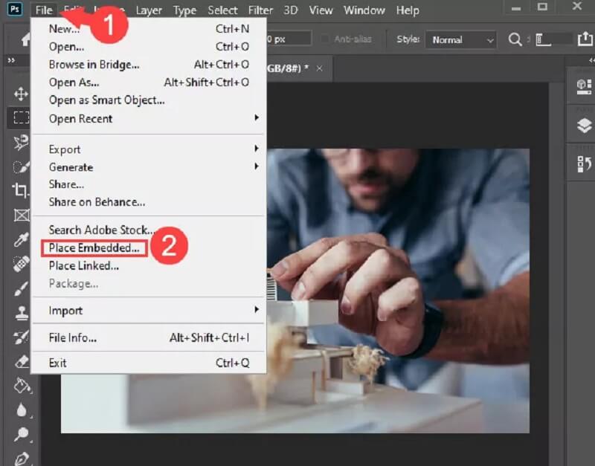Select the Move tool
This screenshot has width=595, height=466.
point(21,94)
